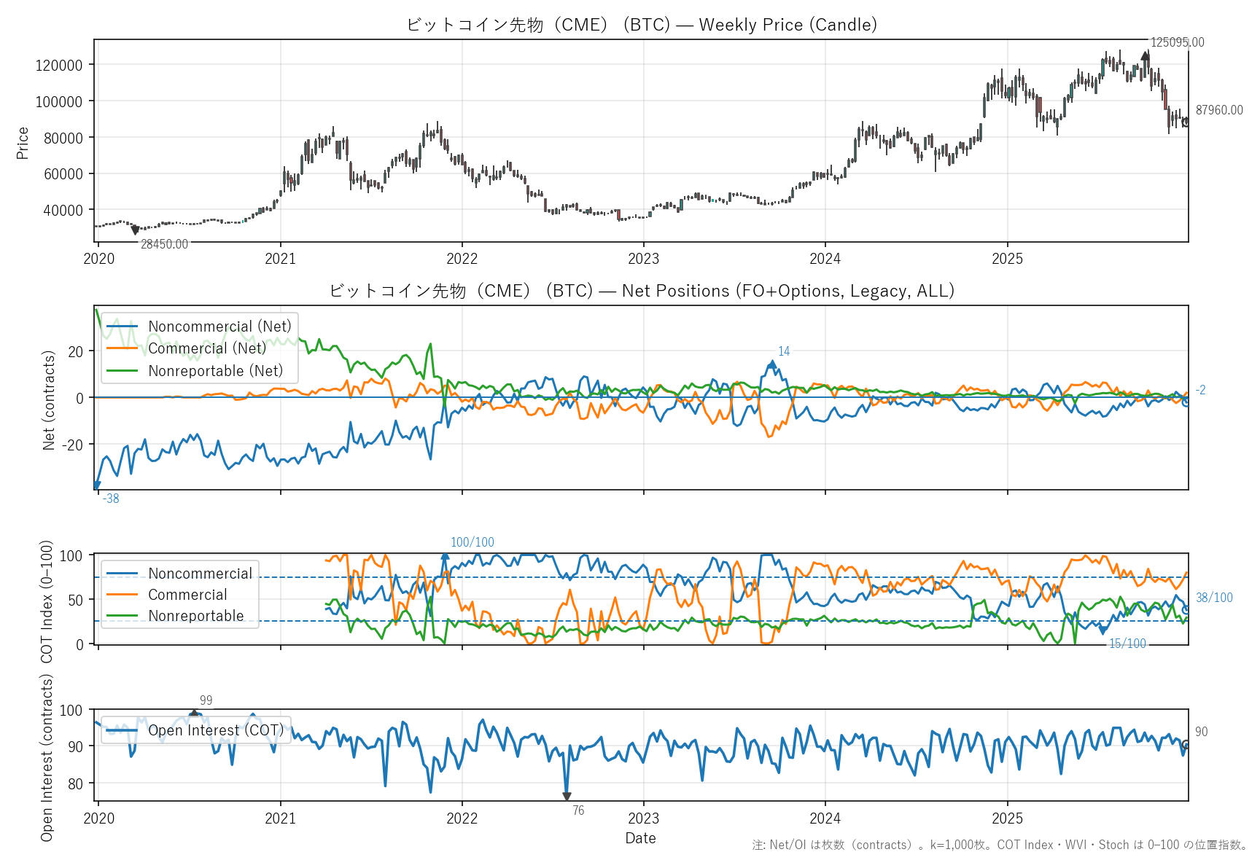Click the orange Commercial swatch in COT Index legend
The image size is (1260, 860).
coord(122,595)
